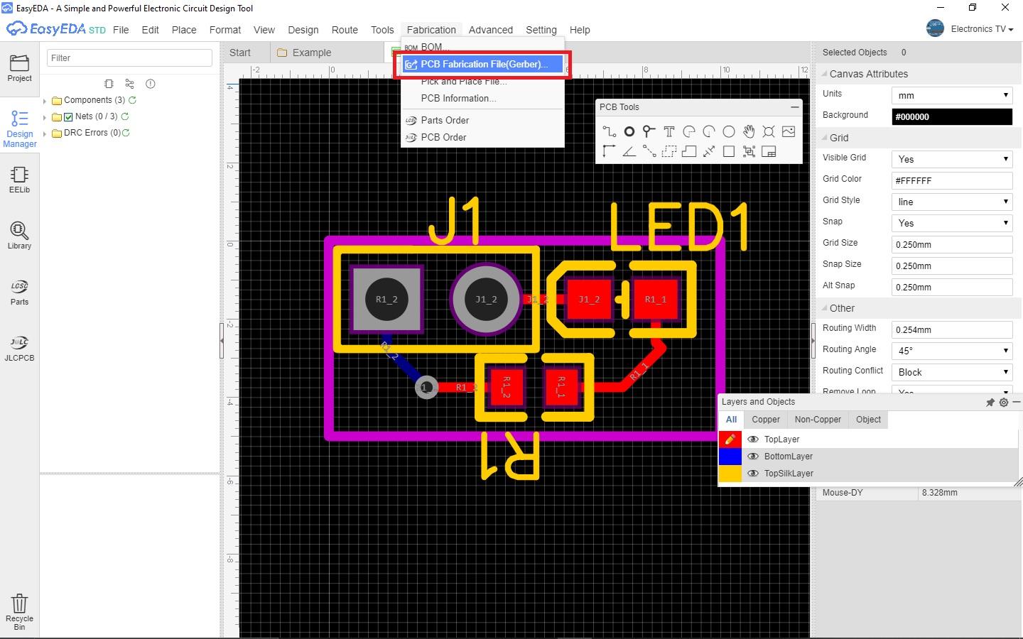The width and height of the screenshot is (1023, 639).
Task: Expand the DRC Errors tree folder
Action: click(x=45, y=133)
